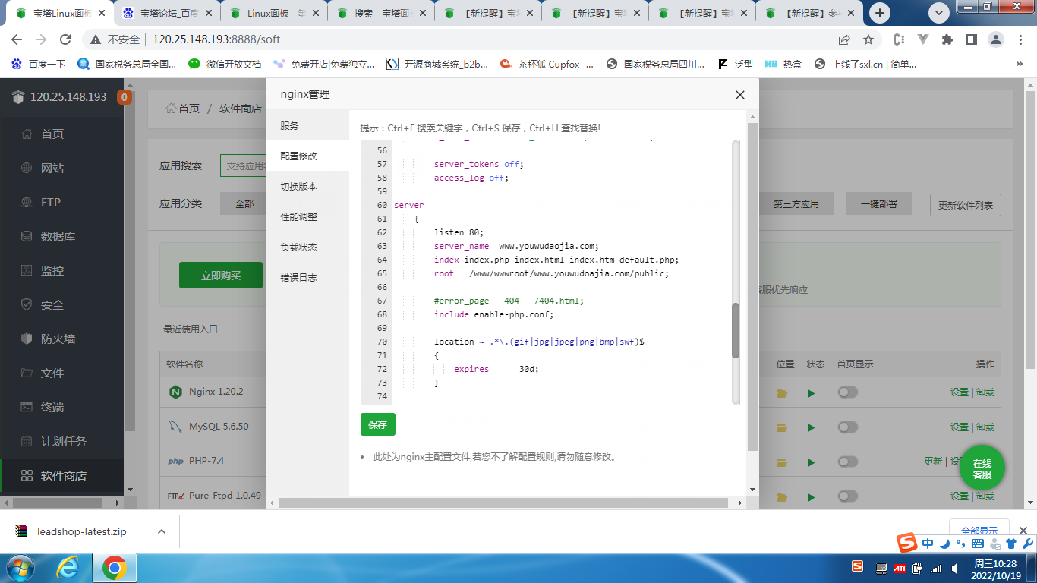Click the green play status icon for MySQL 5.6.50
1037x583 pixels.
[812, 428]
